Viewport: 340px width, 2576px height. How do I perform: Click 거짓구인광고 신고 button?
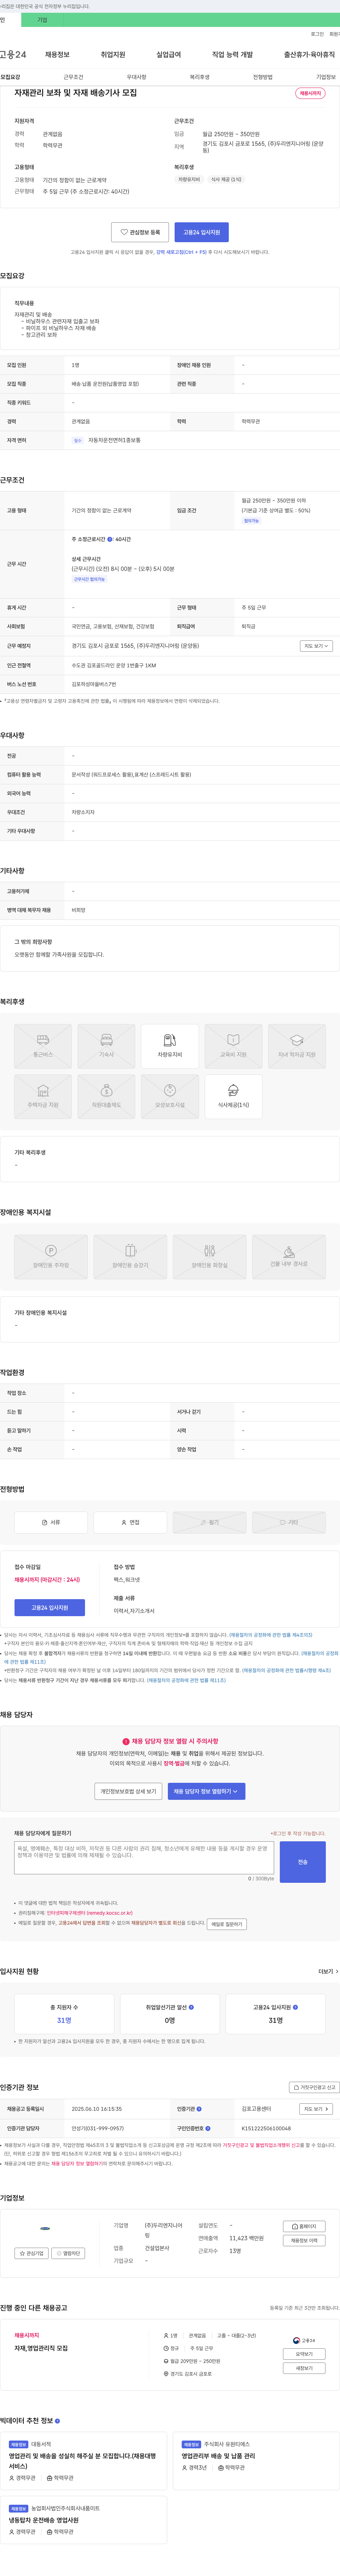click(314, 2087)
